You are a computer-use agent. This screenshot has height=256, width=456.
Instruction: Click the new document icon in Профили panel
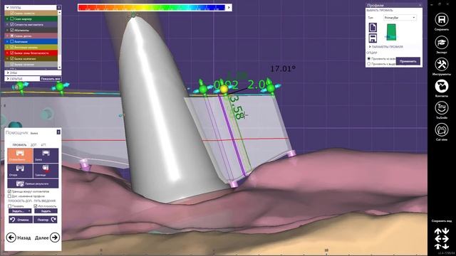tap(373, 27)
